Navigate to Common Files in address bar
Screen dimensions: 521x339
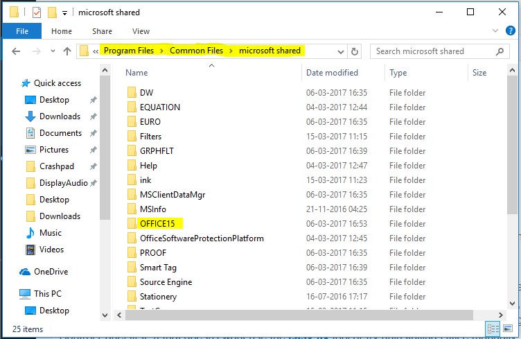click(x=196, y=51)
